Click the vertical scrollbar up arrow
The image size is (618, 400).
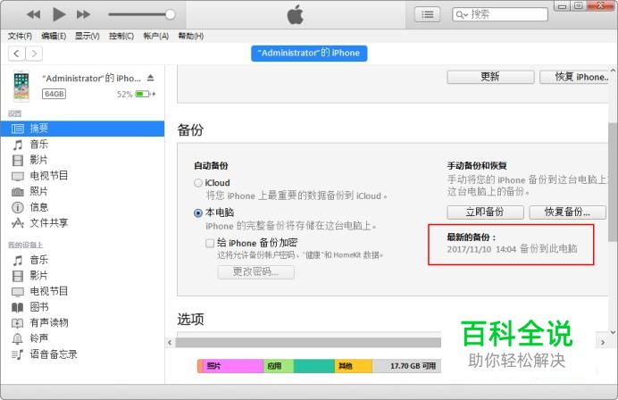pos(614,70)
